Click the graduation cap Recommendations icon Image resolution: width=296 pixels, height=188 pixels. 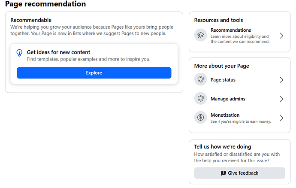tap(200, 35)
